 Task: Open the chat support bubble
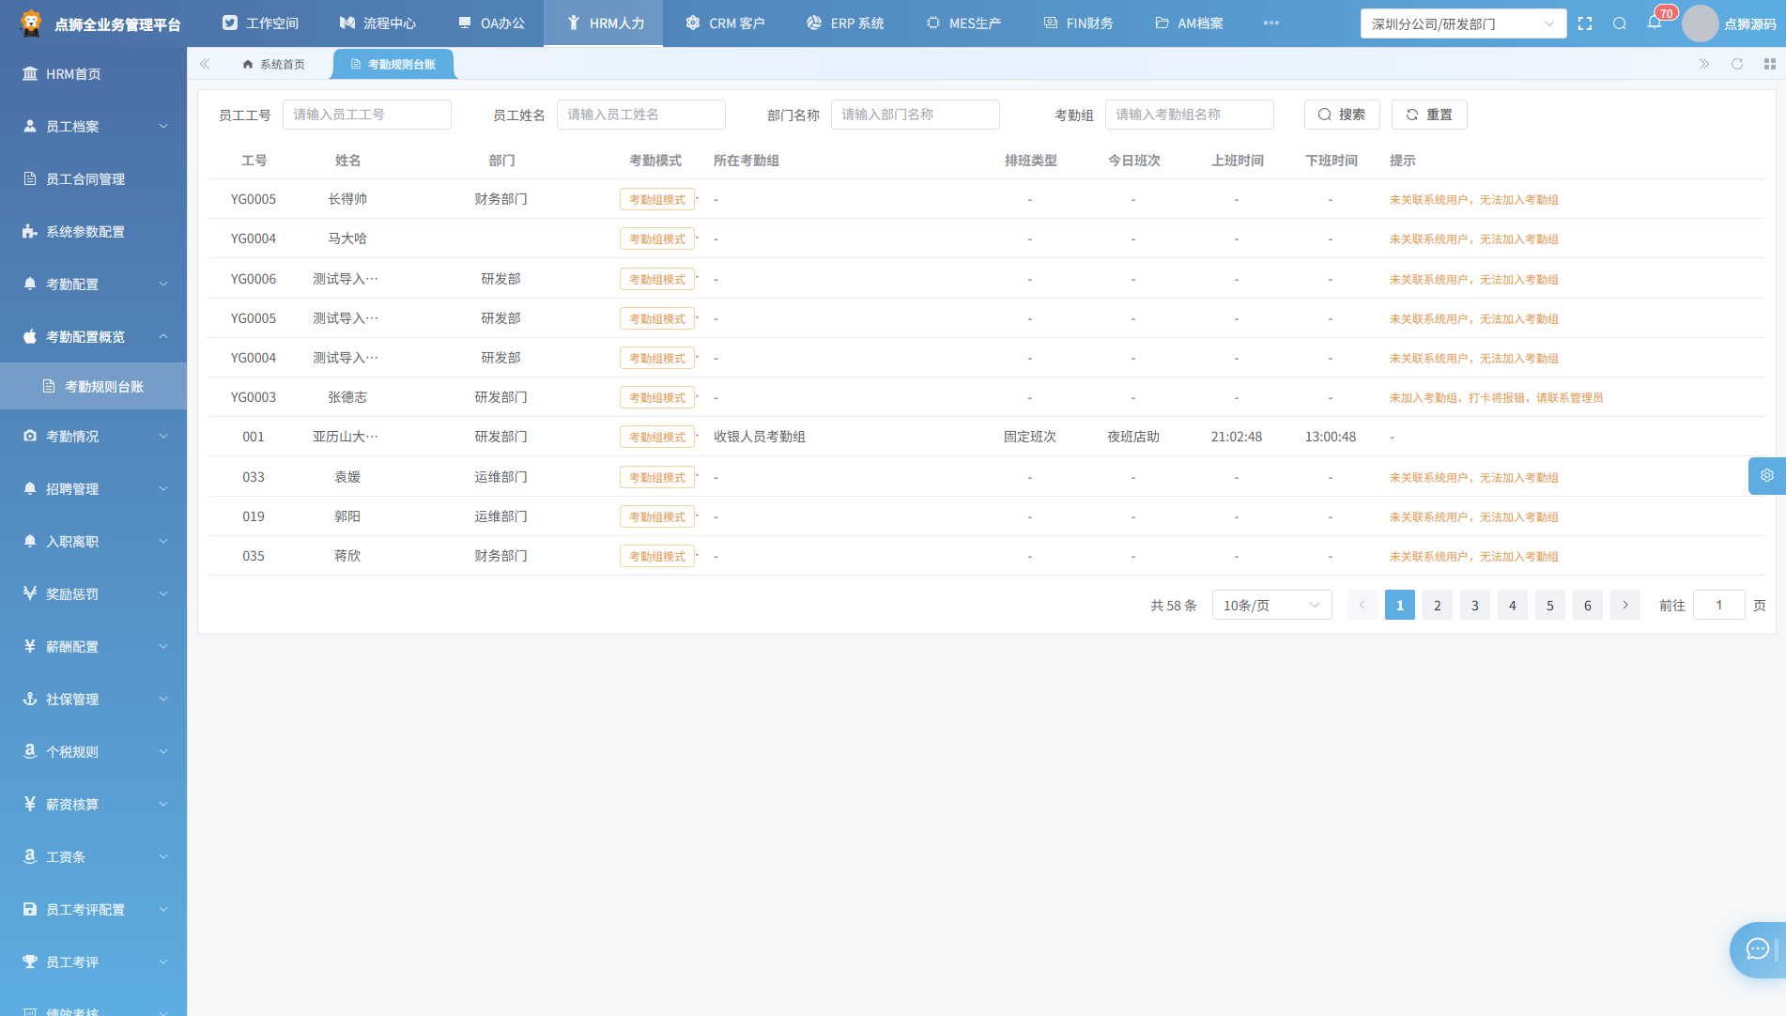tap(1758, 949)
